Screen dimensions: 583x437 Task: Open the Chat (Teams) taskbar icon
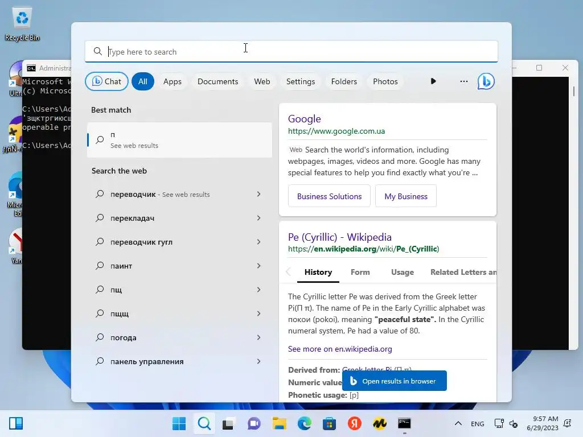[254, 423]
